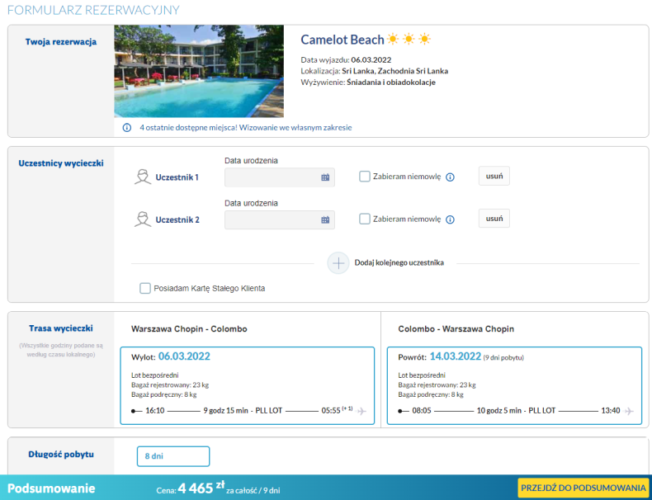Check 'Zabieram niemowlę' for Uczestnik 1

point(365,176)
